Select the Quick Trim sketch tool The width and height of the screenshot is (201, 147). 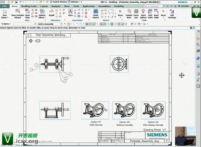pos(102,17)
